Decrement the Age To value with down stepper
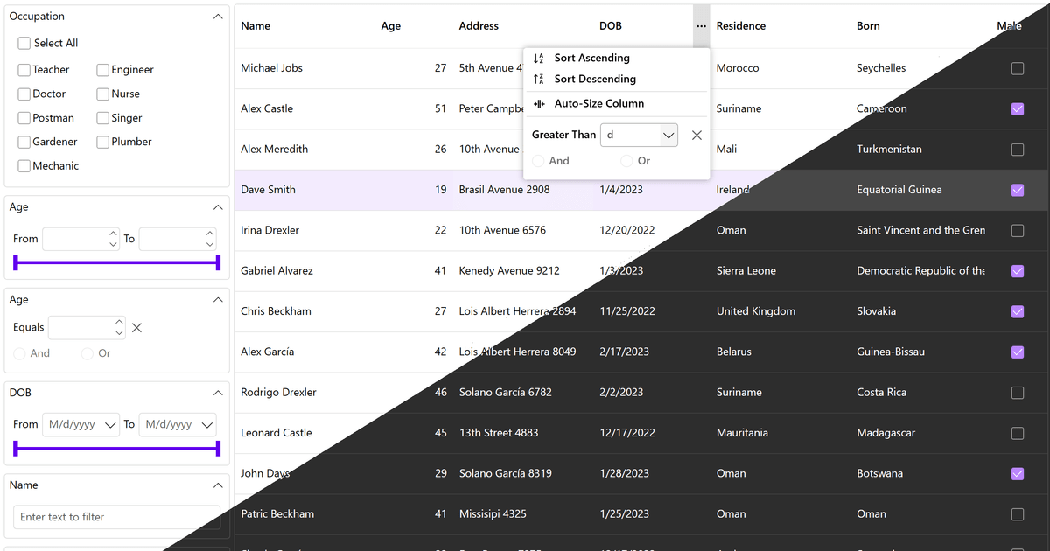 pos(209,243)
